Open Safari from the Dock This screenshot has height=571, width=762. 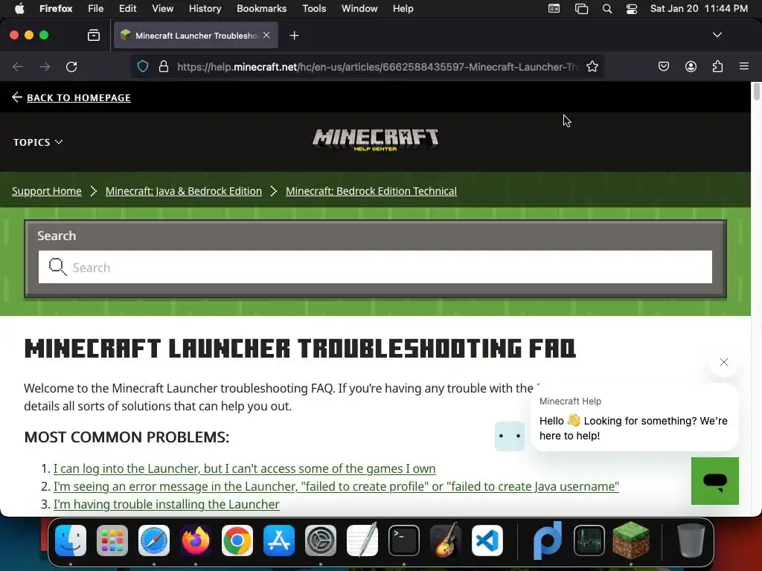pos(154,541)
